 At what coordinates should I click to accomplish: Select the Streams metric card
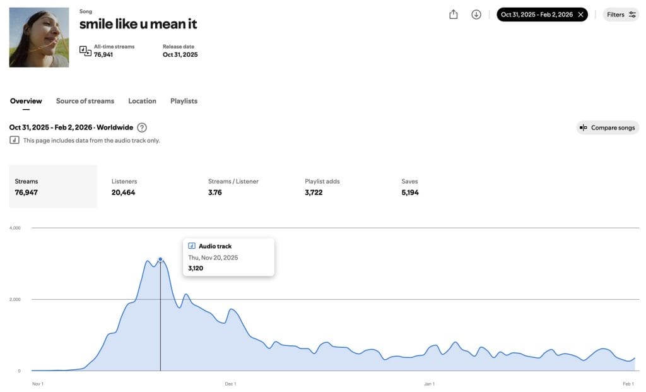[53, 187]
